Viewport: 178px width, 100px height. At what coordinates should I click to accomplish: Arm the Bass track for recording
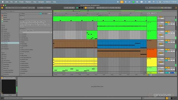click(174, 41)
